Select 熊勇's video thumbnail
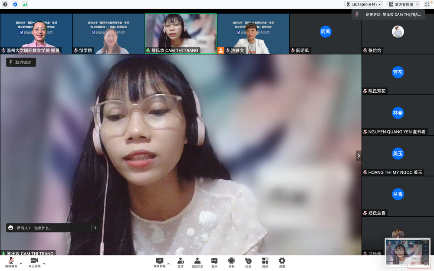The image size is (434, 271). pos(36,33)
